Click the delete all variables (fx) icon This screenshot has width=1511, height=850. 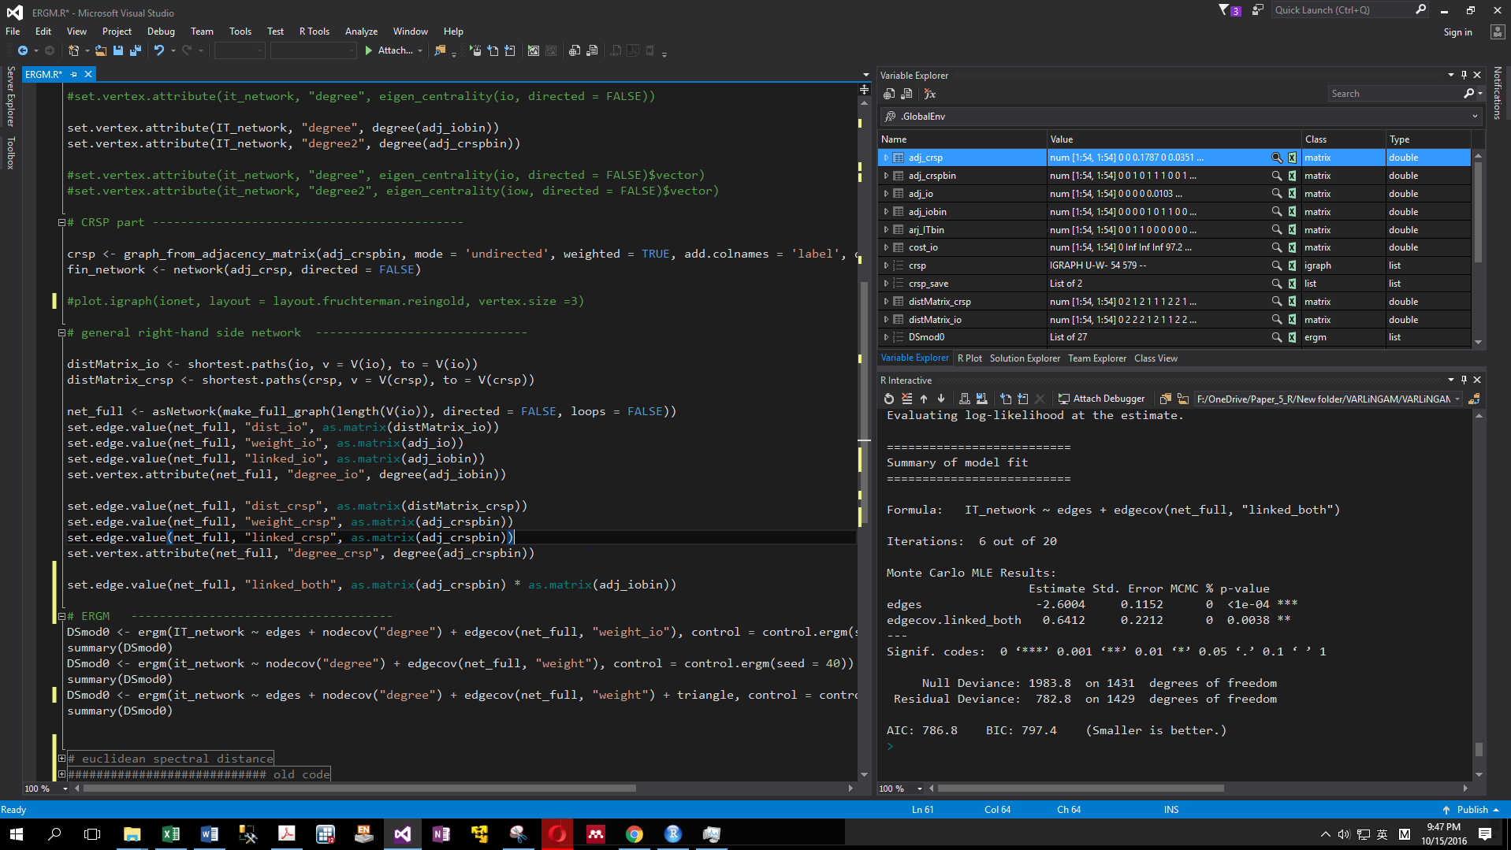tap(930, 94)
